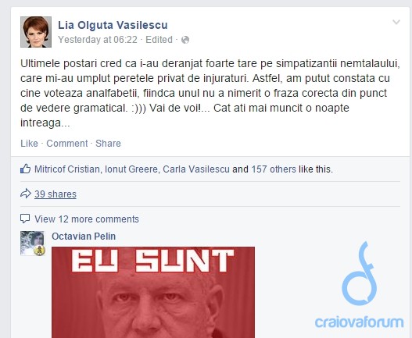Click Comment under the post

[x=67, y=144]
